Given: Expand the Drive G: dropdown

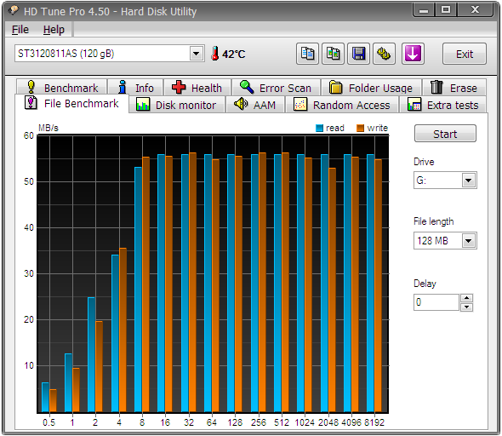Looking at the screenshot, I should click(469, 181).
